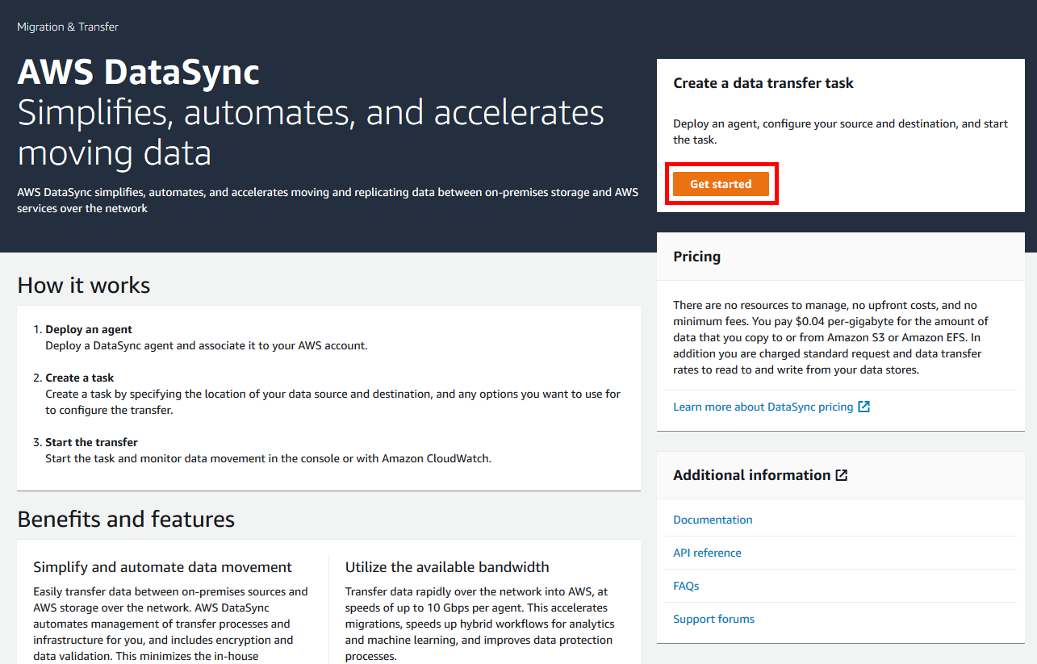
Task: Click the Pricing panel heading
Action: 696,257
